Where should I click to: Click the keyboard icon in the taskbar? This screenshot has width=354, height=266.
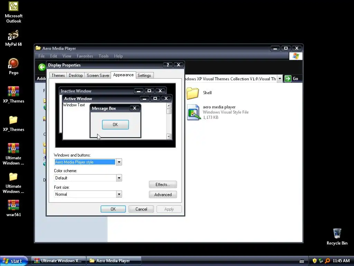click(x=301, y=261)
